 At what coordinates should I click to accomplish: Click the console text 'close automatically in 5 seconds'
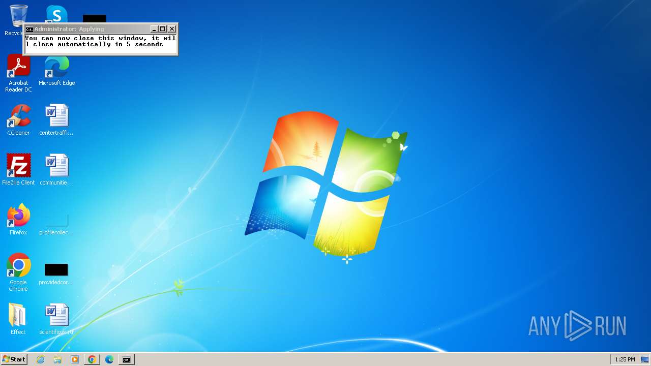(98, 44)
